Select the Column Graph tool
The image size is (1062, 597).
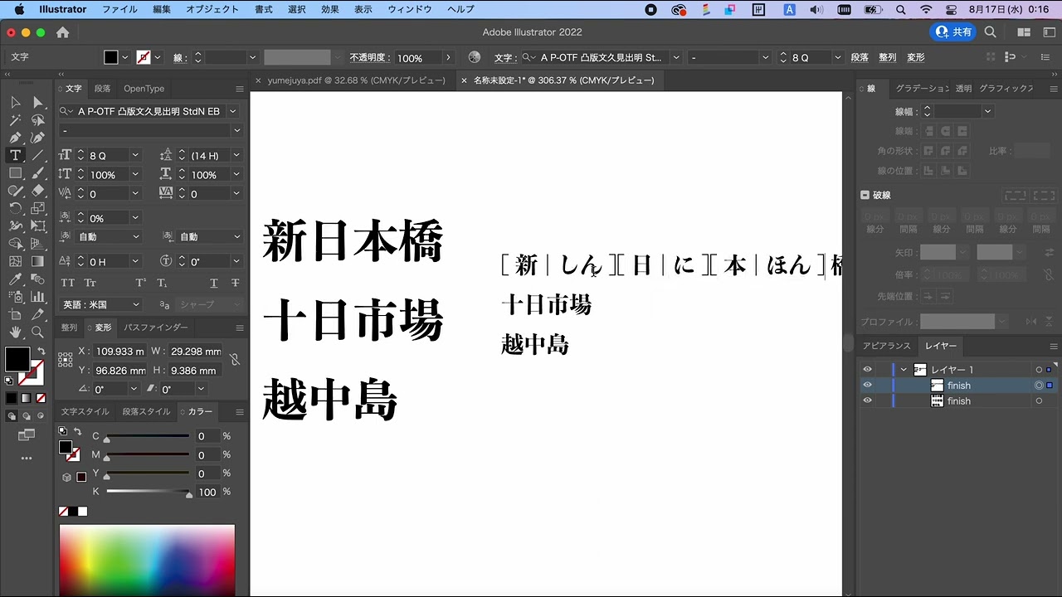pos(37,297)
